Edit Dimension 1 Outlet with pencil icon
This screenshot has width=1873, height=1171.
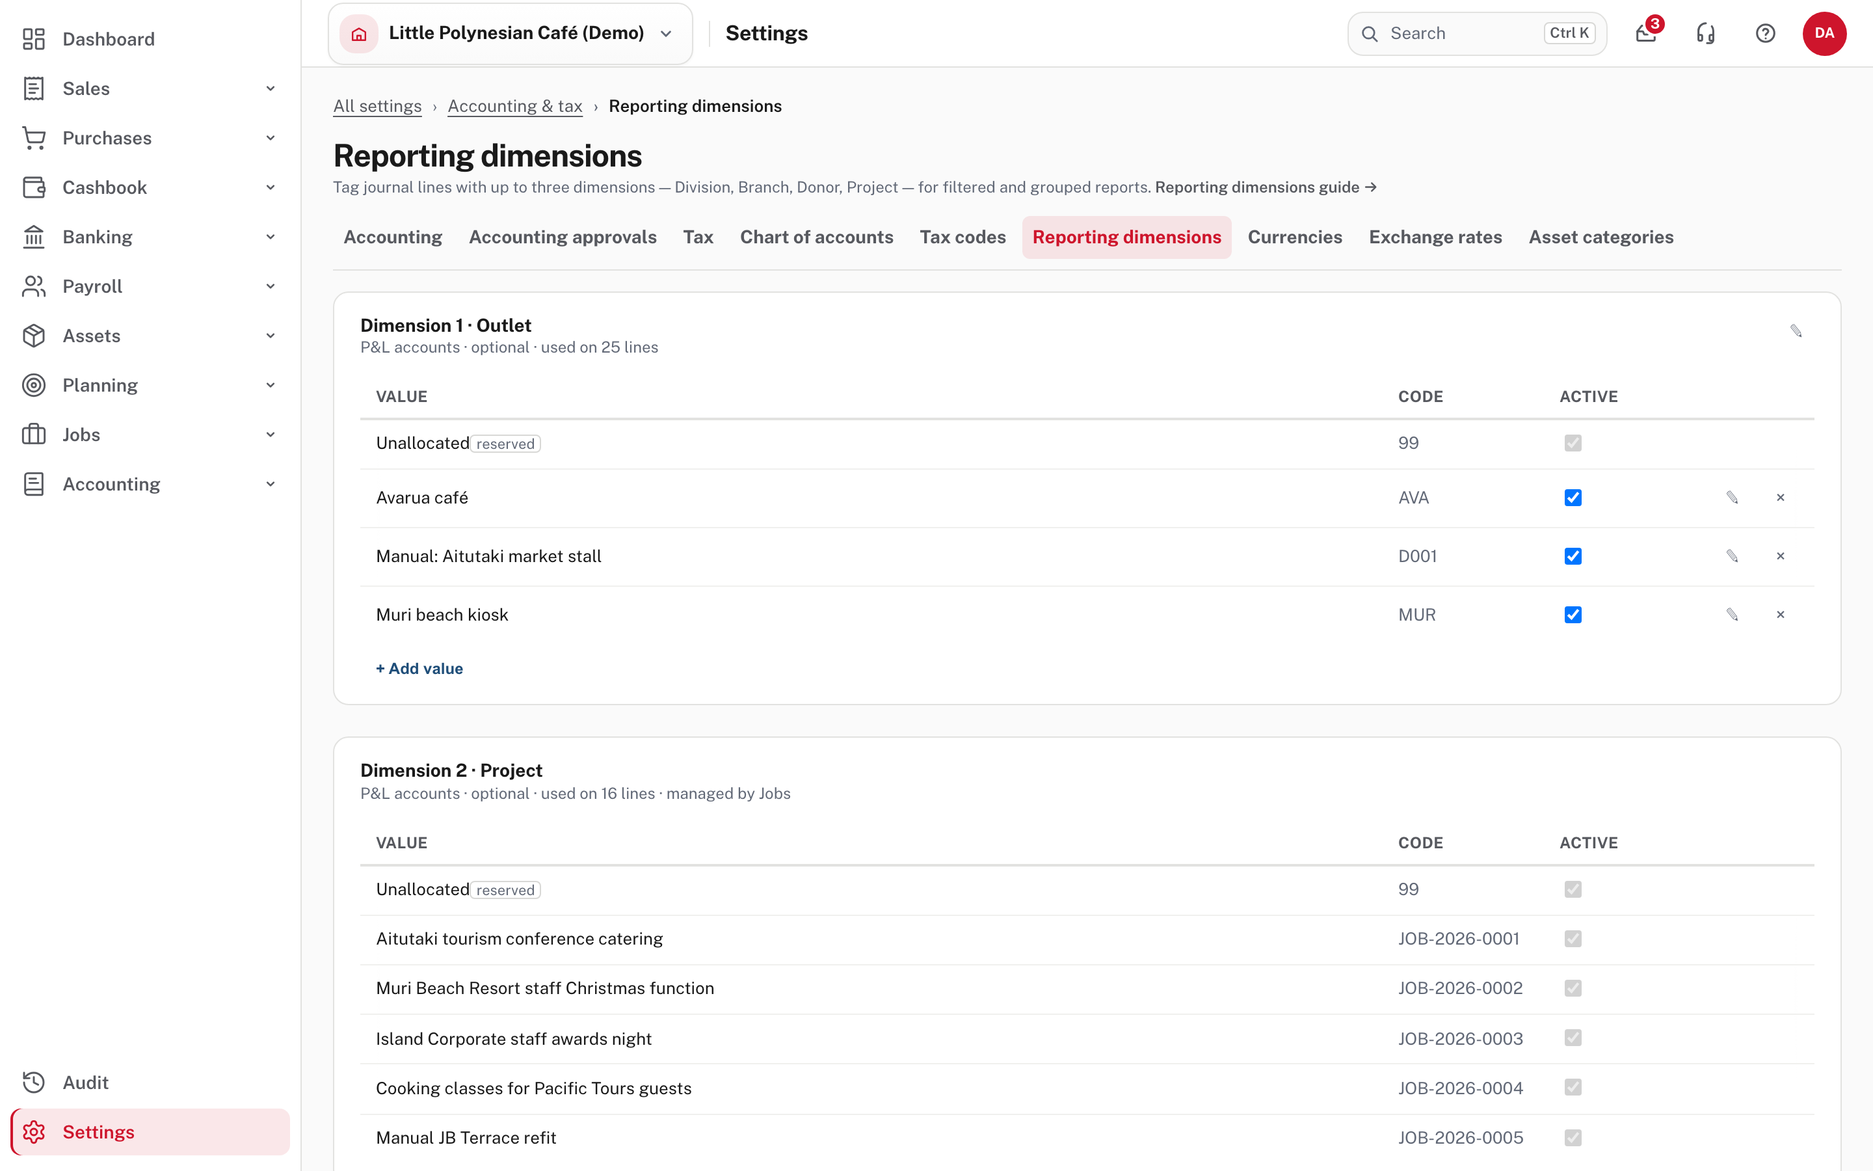(1796, 330)
